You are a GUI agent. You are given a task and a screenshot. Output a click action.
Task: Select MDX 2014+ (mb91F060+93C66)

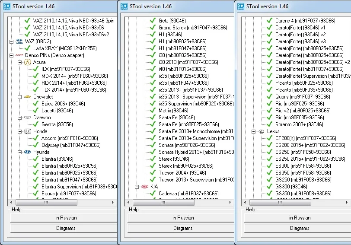click(75, 76)
